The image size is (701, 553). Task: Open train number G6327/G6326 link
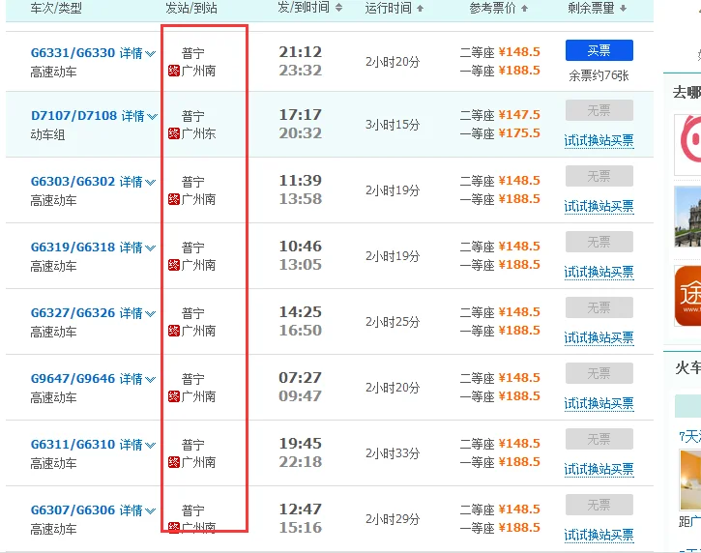click(73, 312)
